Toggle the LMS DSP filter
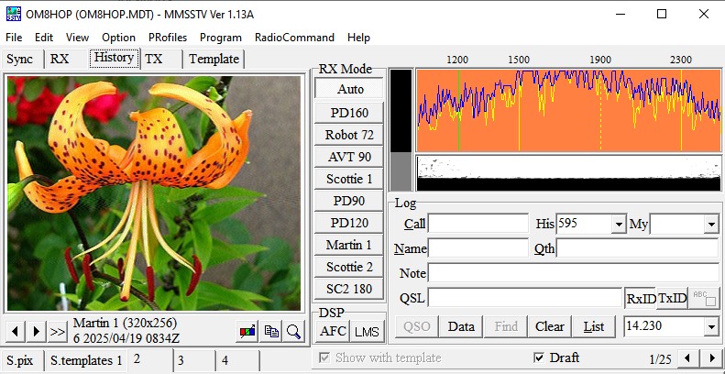 (367, 331)
